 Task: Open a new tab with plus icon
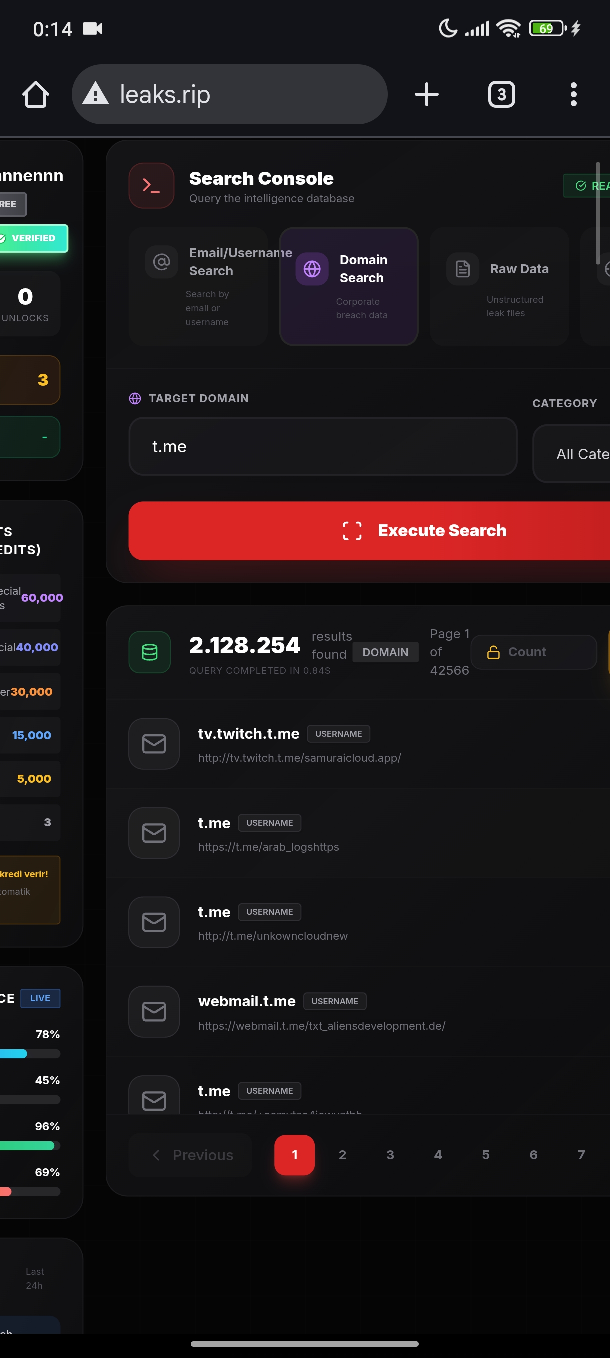pos(426,94)
